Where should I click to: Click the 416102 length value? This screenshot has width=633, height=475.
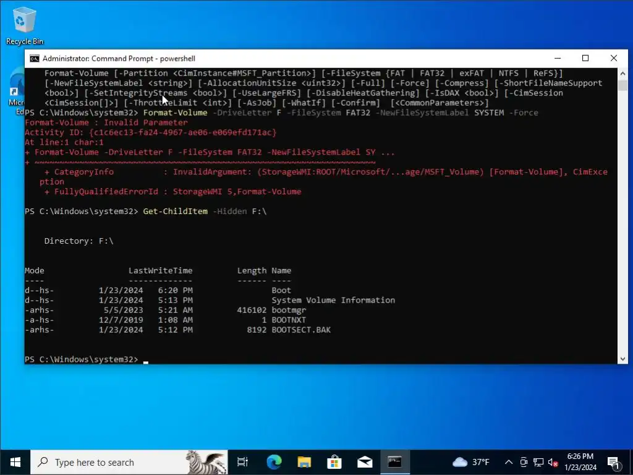252,310
